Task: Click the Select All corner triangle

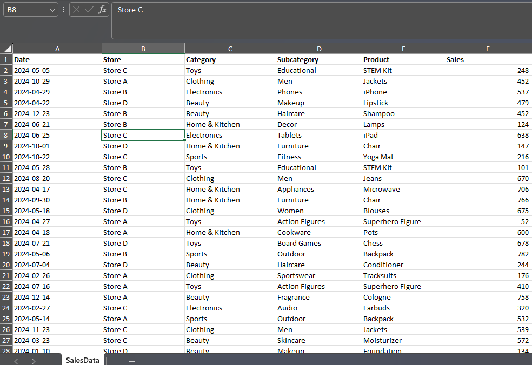Action: (x=7, y=49)
